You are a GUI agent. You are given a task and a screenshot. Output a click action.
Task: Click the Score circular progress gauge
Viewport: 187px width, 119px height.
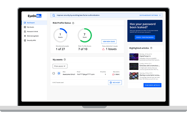pos(85,35)
